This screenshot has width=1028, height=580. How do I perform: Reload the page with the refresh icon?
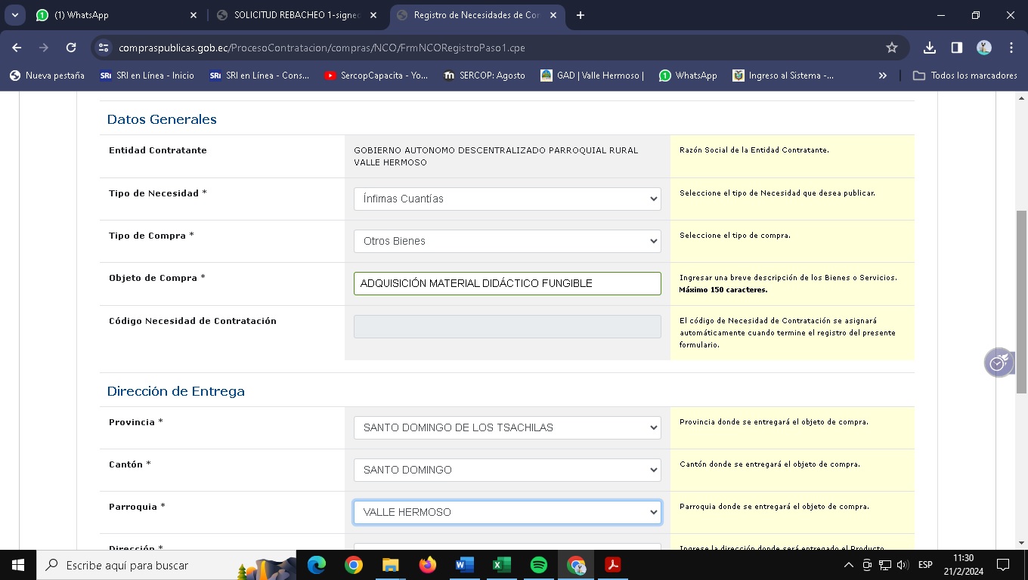[x=71, y=48]
